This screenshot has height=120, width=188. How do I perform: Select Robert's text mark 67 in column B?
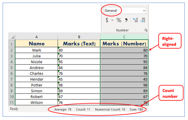[x=79, y=97]
